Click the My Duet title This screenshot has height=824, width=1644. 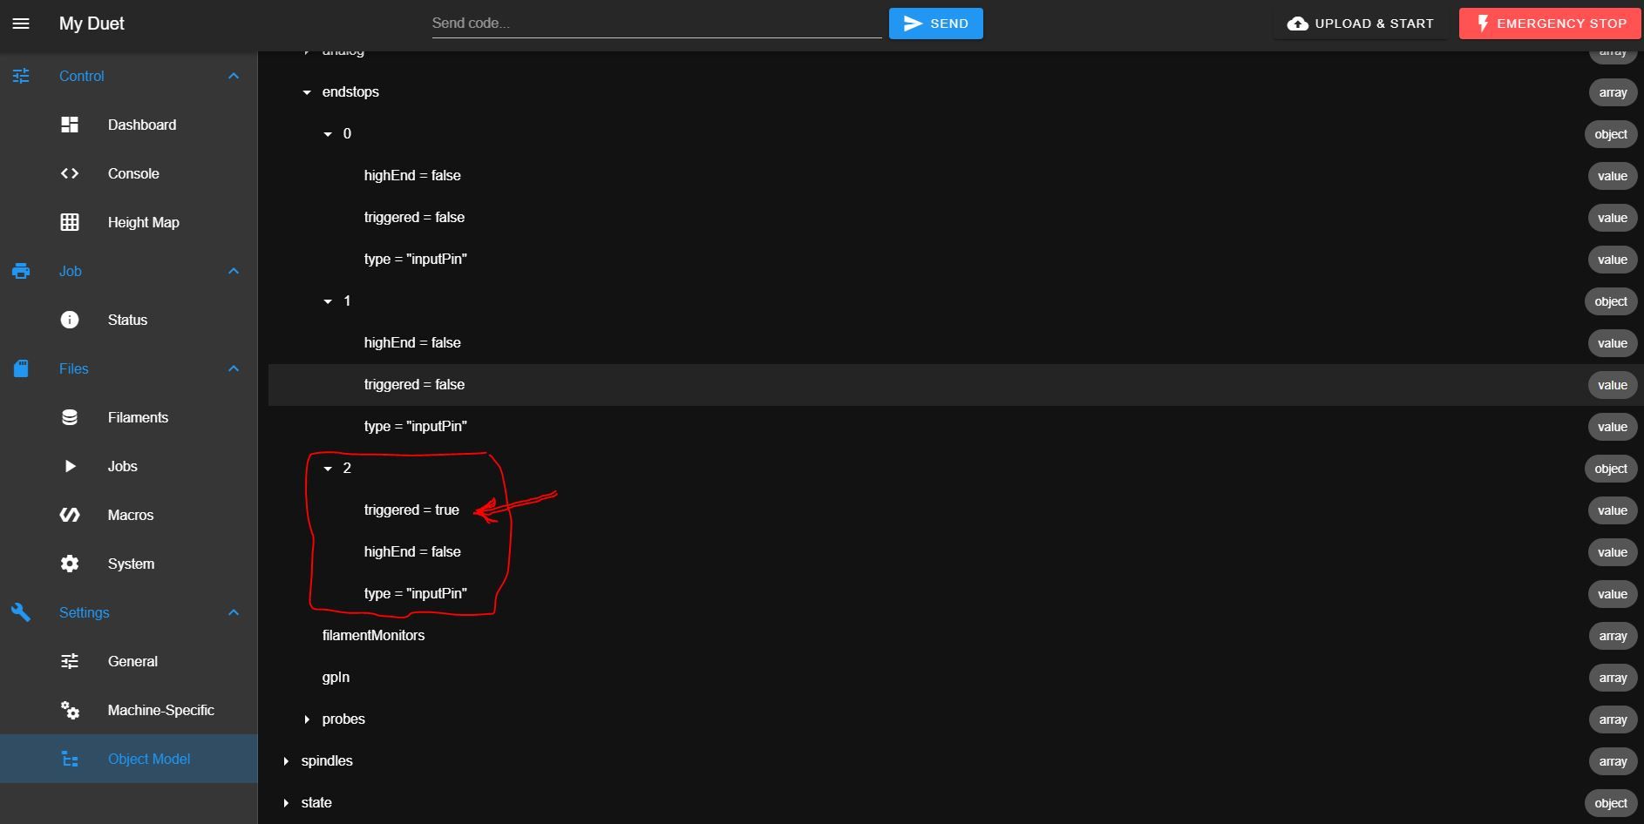tap(92, 24)
